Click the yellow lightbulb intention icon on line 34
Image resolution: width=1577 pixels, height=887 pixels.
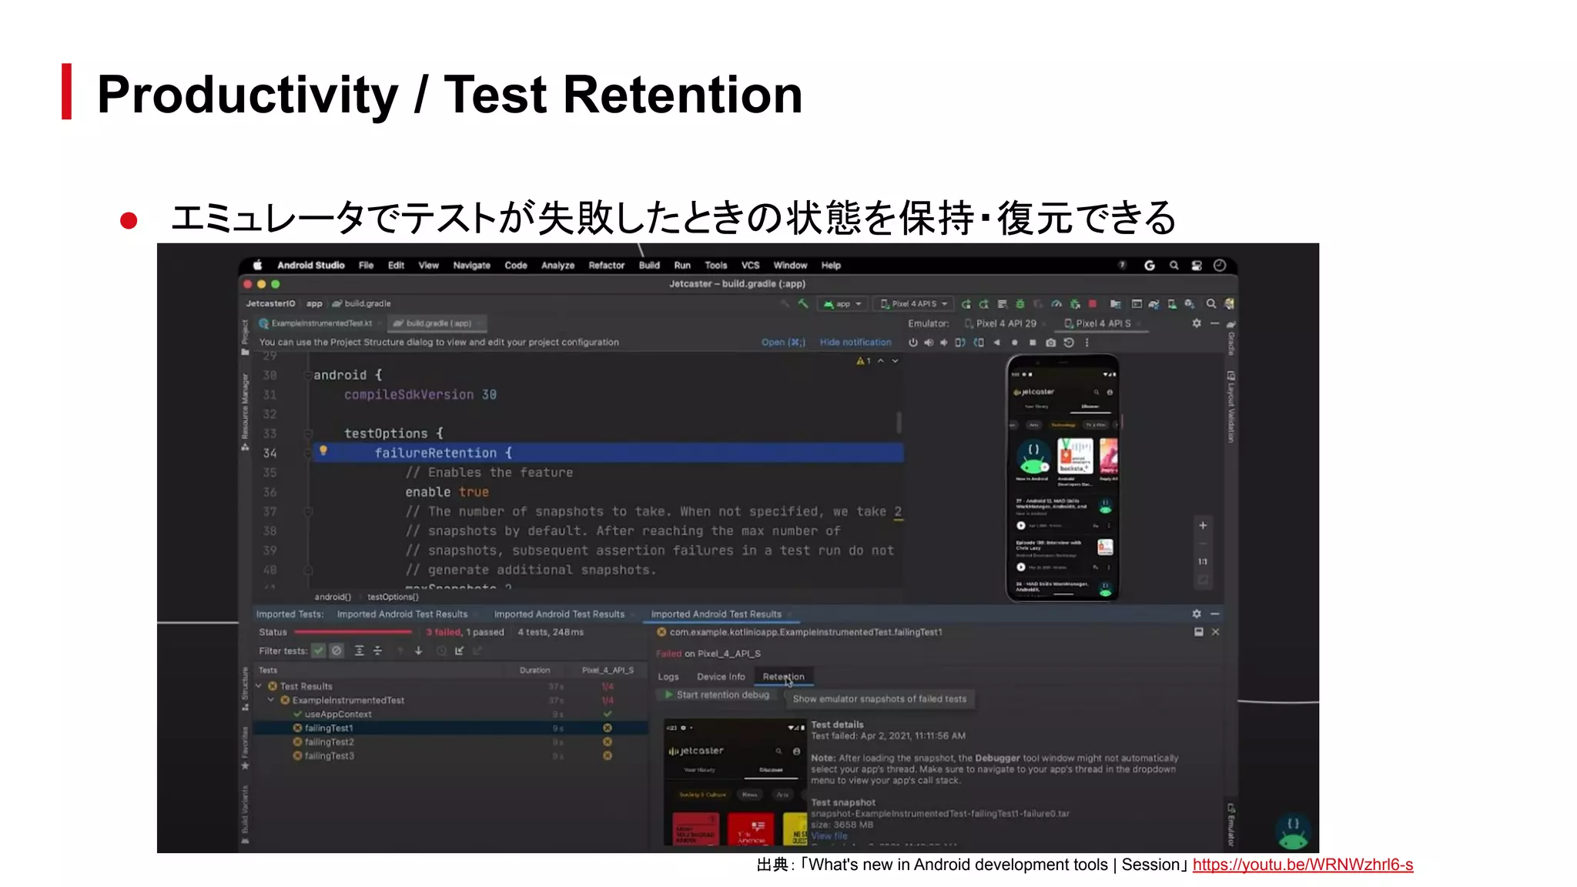[323, 451]
